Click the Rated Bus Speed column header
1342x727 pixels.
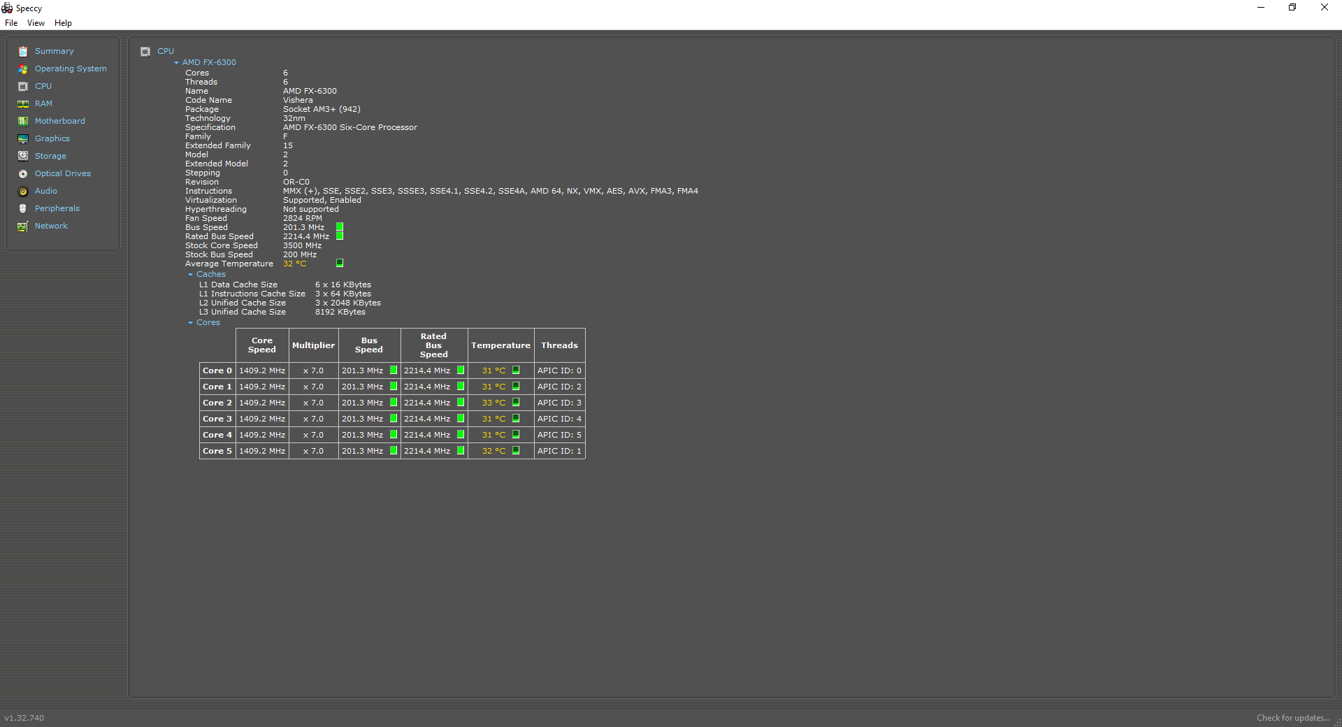[x=433, y=345]
